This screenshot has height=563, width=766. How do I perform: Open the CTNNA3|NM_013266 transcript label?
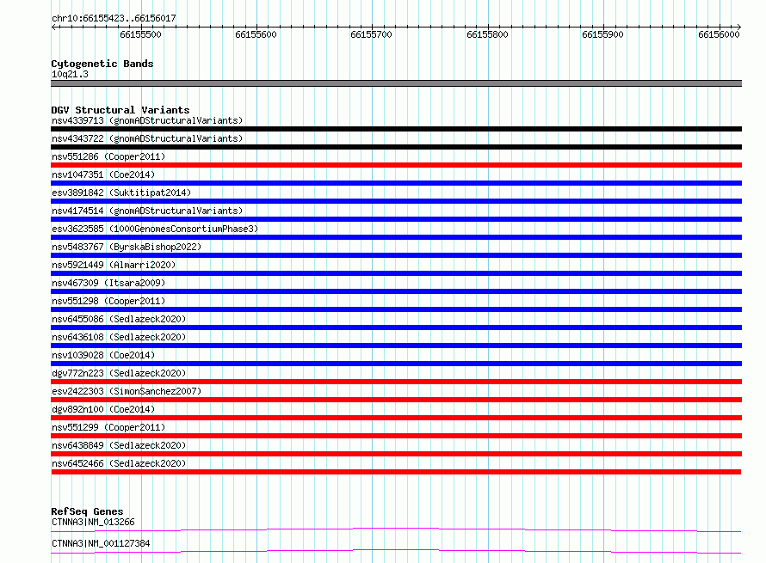(93, 522)
